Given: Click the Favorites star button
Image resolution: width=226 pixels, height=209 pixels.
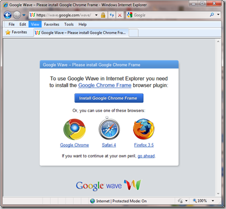Looking at the screenshot, I should 16,32.
